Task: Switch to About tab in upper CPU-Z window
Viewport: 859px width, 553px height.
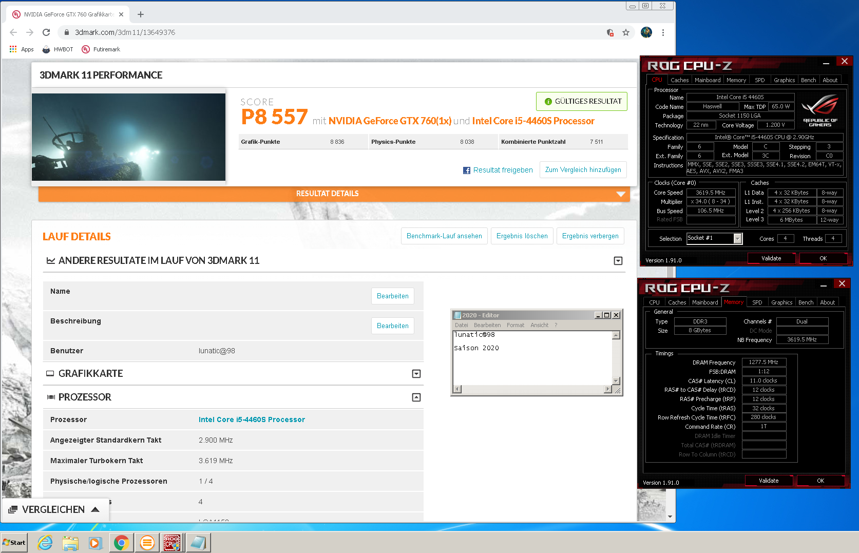Action: pyautogui.click(x=830, y=80)
